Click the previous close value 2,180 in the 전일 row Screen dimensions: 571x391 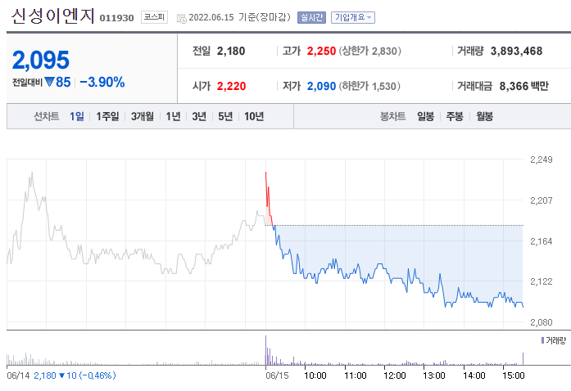(231, 51)
